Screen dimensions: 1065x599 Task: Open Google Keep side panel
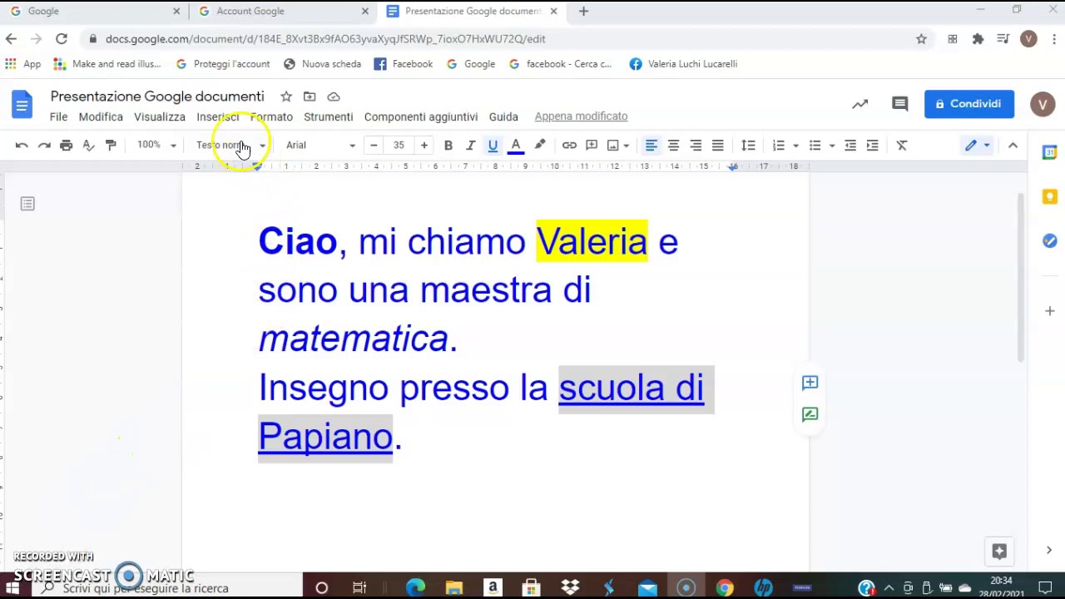[x=1049, y=196]
